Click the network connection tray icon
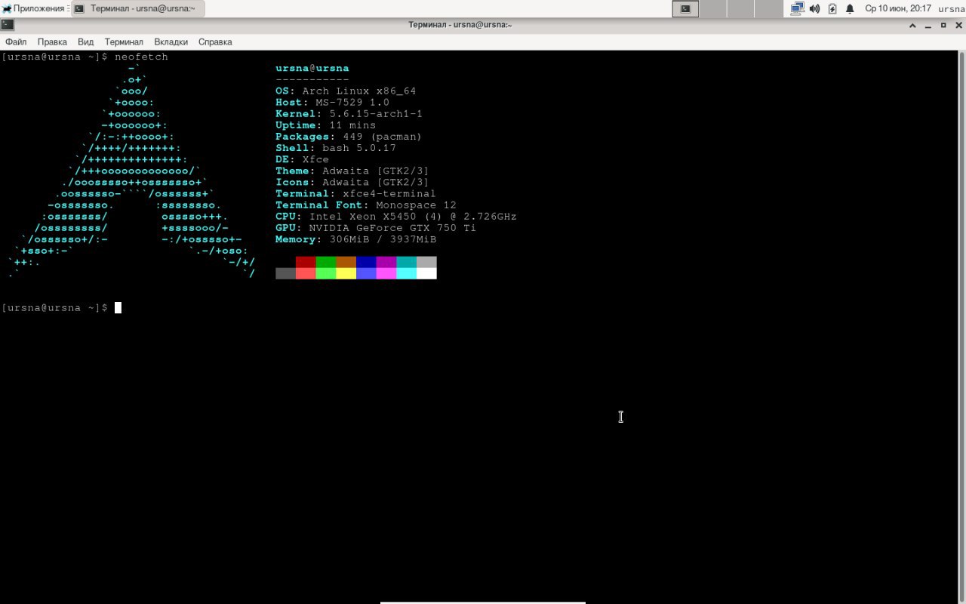 tap(798, 8)
